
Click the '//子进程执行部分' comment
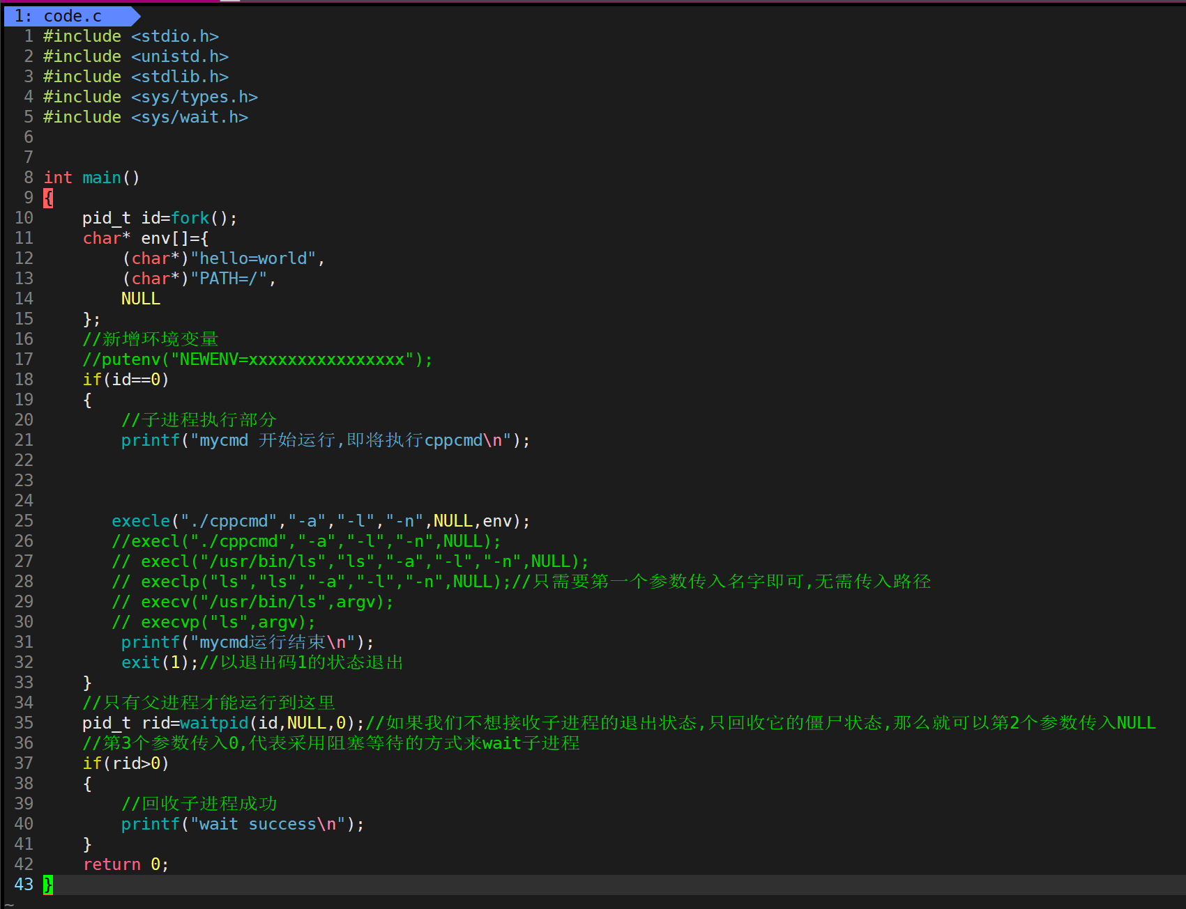[x=199, y=420]
